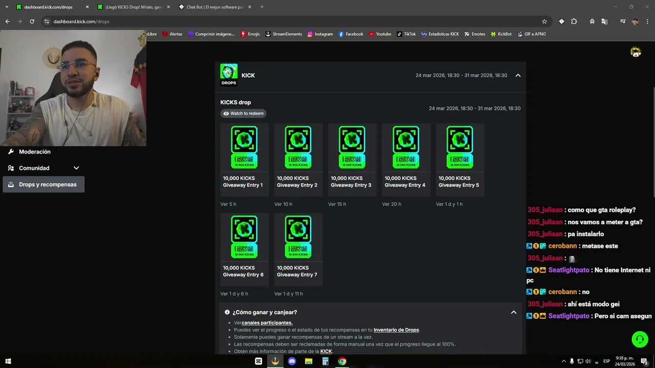
Task: Open the Inventario de Drops link
Action: tap(396, 330)
